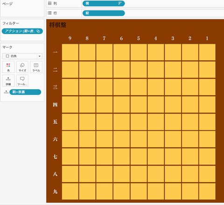224x205 pixels.
Task: Open the 四角 mark type combo box
Action: tap(22, 56)
